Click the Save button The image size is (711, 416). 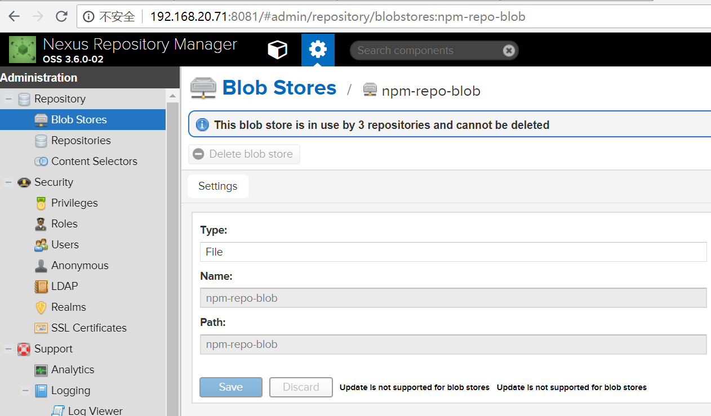[x=231, y=387]
